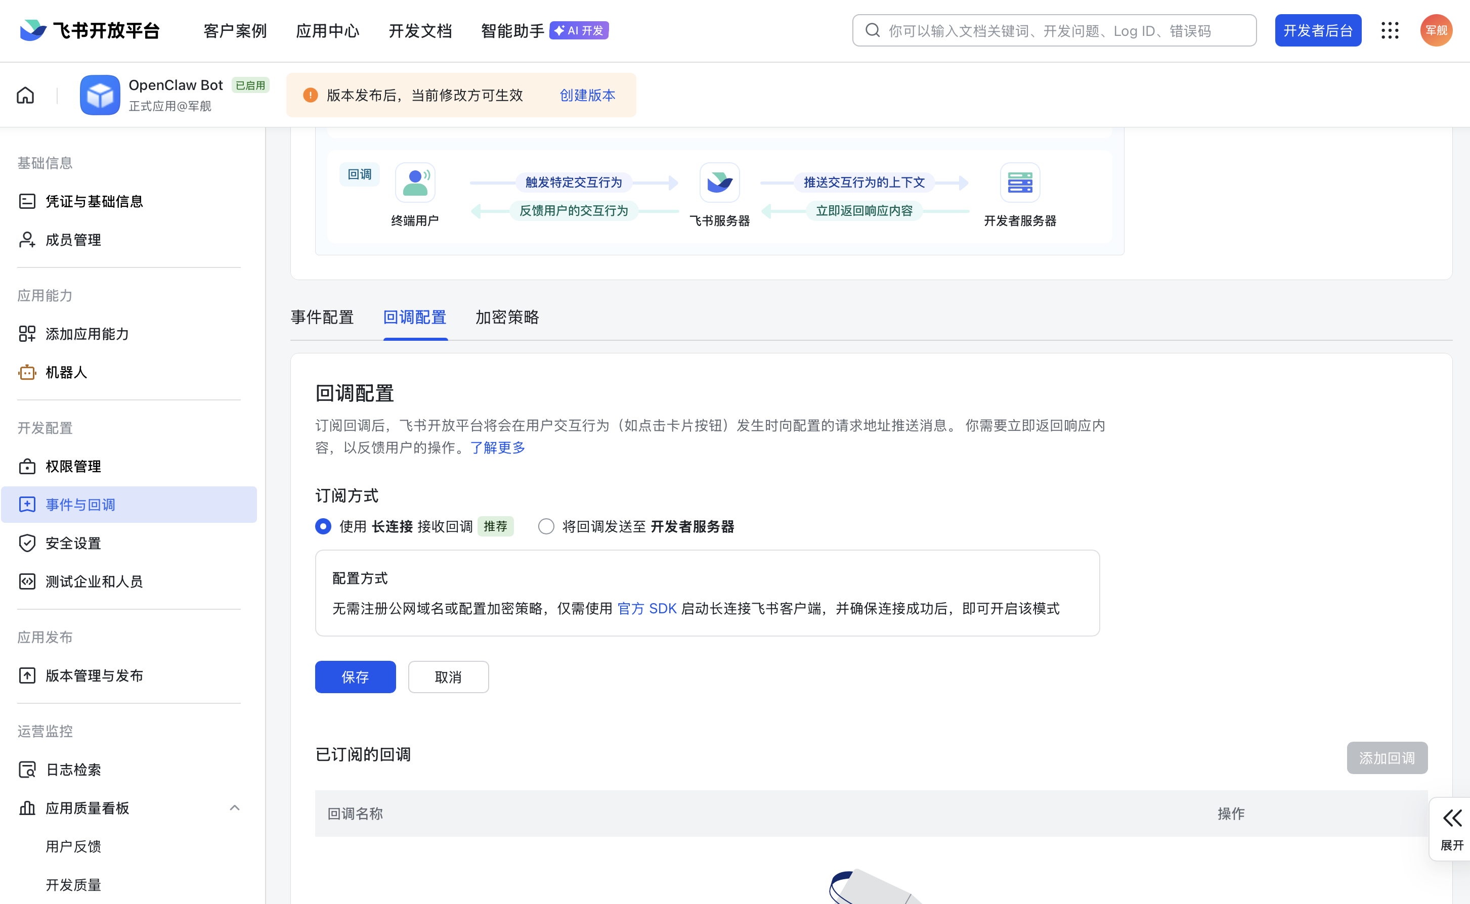Open 机器人 robot settings in the sidebar
This screenshot has height=904, width=1470.
66,373
